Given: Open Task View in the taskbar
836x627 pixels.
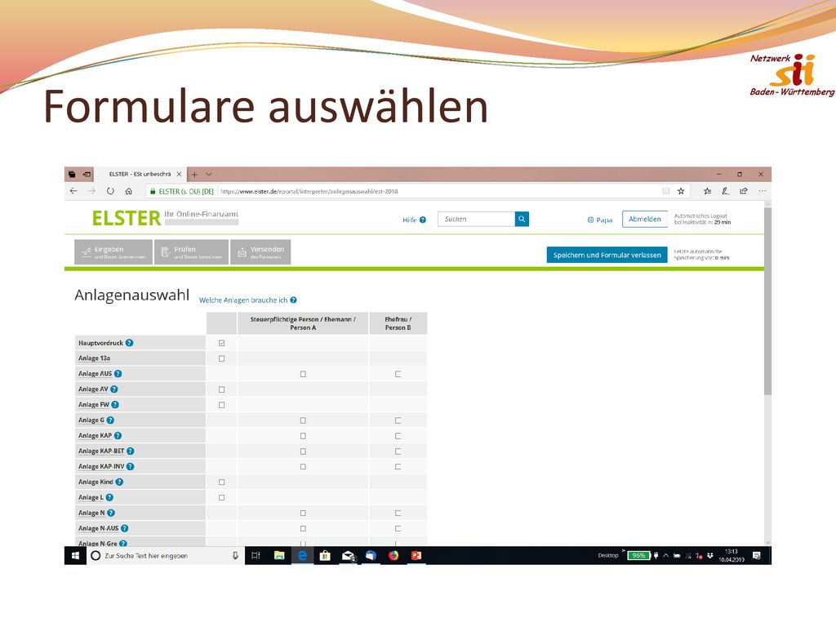Looking at the screenshot, I should pos(256,555).
